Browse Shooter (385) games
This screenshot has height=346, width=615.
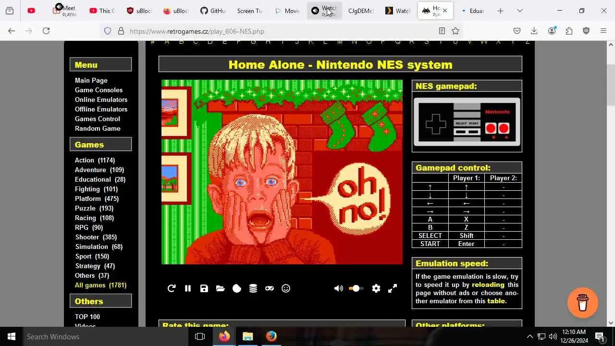click(x=96, y=237)
